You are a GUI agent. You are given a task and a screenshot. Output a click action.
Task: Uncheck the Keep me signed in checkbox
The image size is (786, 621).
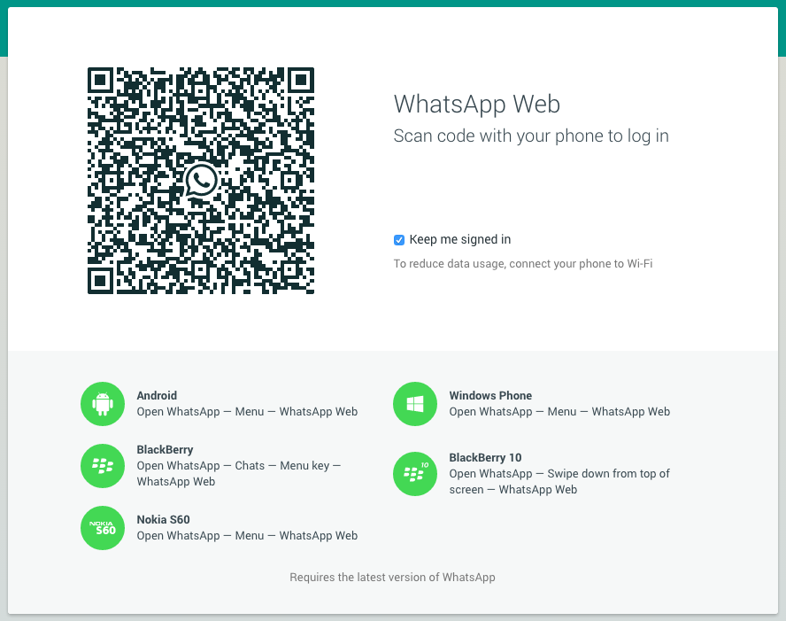pos(399,240)
